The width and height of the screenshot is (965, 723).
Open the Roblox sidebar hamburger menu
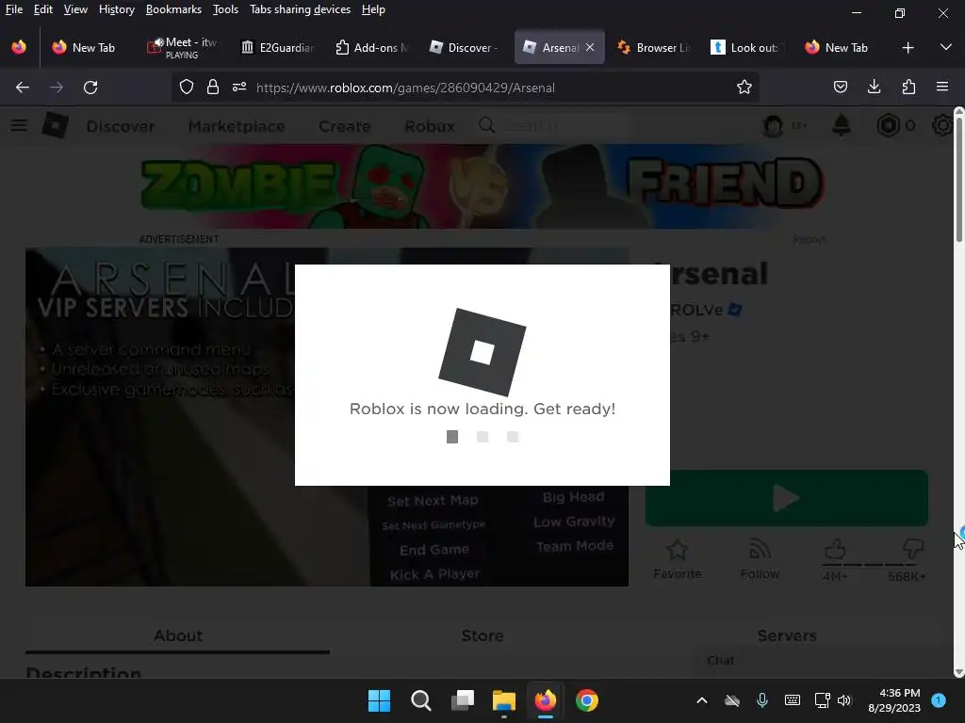tap(19, 125)
